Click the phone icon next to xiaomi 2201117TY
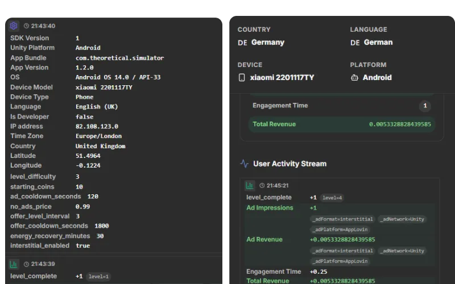The height and width of the screenshot is (284, 455). (242, 77)
